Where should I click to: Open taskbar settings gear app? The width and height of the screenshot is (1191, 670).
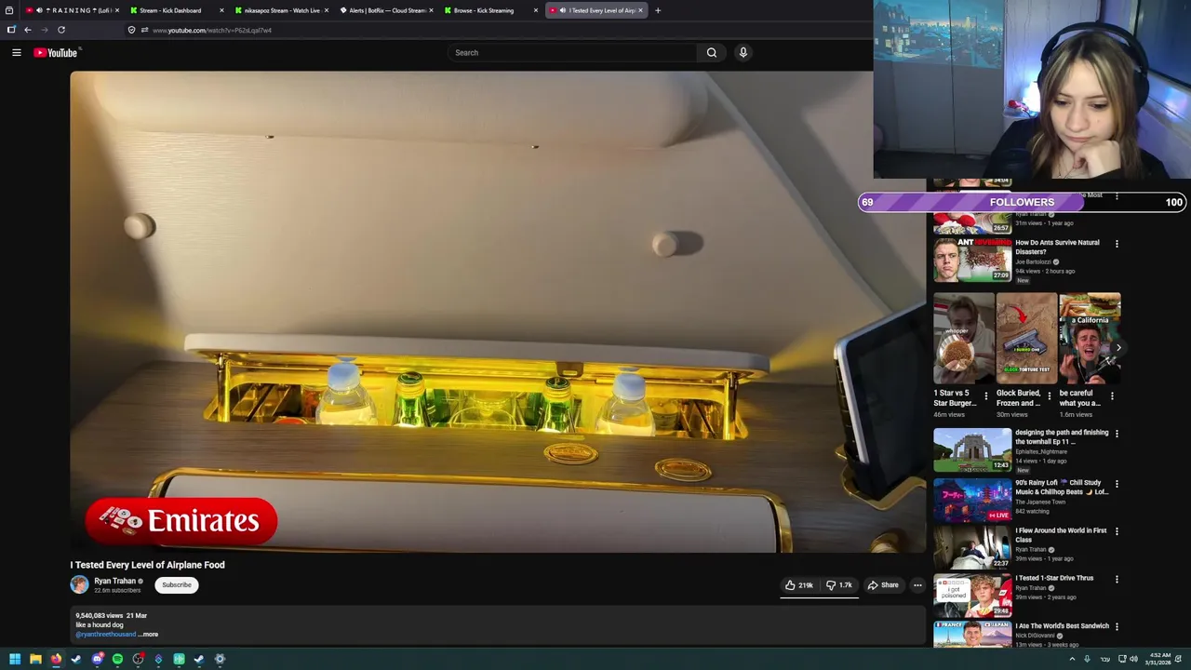(220, 660)
